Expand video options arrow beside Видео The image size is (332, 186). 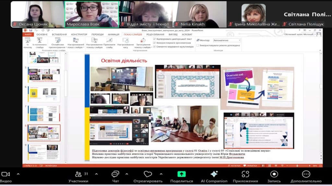[x=18, y=174]
